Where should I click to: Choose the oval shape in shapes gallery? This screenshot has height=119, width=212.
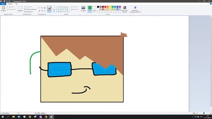click(59, 7)
